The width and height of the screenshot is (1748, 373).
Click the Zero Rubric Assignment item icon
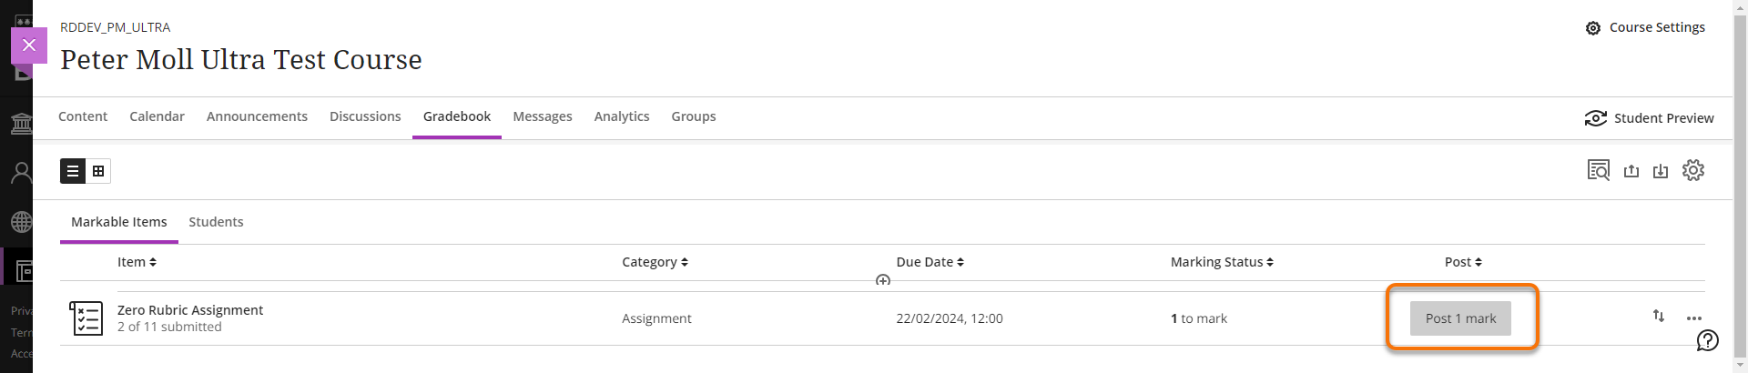click(x=86, y=318)
